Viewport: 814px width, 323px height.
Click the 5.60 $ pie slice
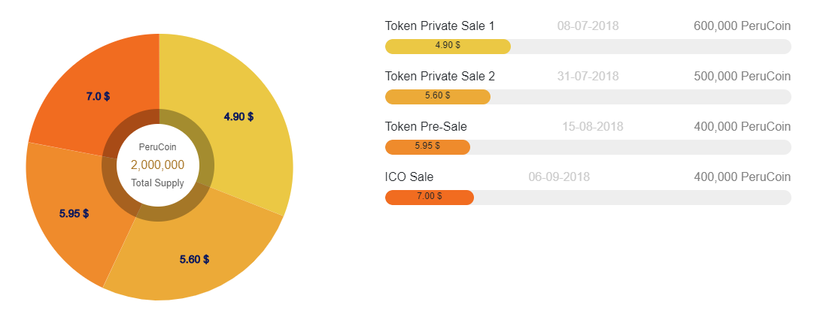(195, 259)
